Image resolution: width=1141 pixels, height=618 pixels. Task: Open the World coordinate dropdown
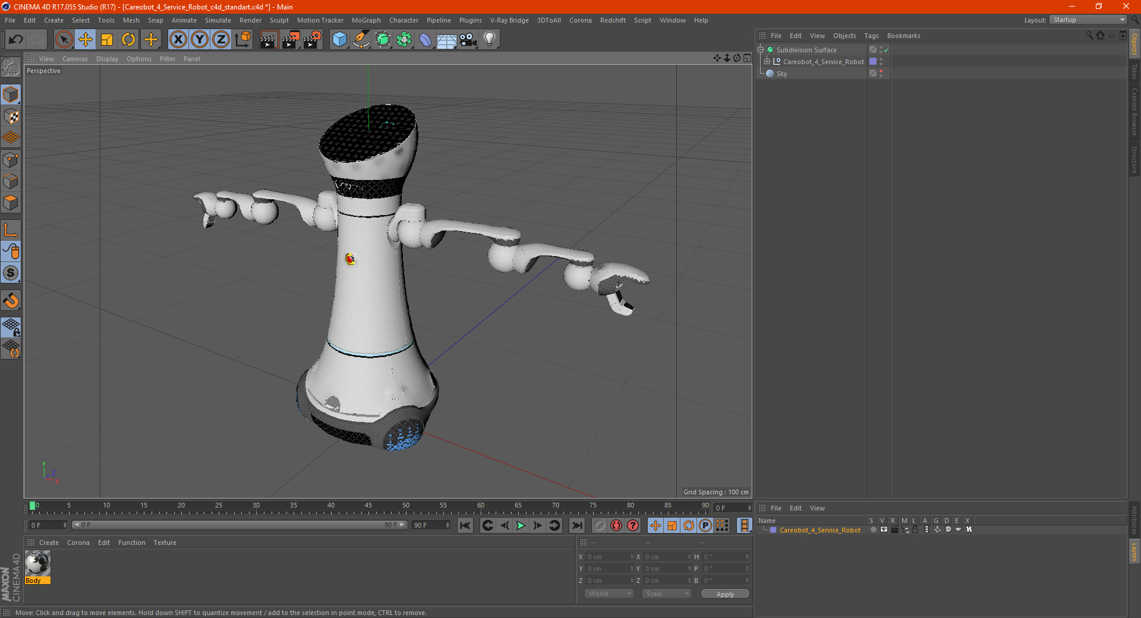609,594
